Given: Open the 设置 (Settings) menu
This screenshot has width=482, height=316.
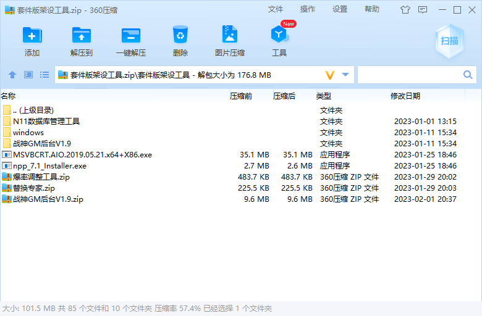Looking at the screenshot, I should point(340,9).
